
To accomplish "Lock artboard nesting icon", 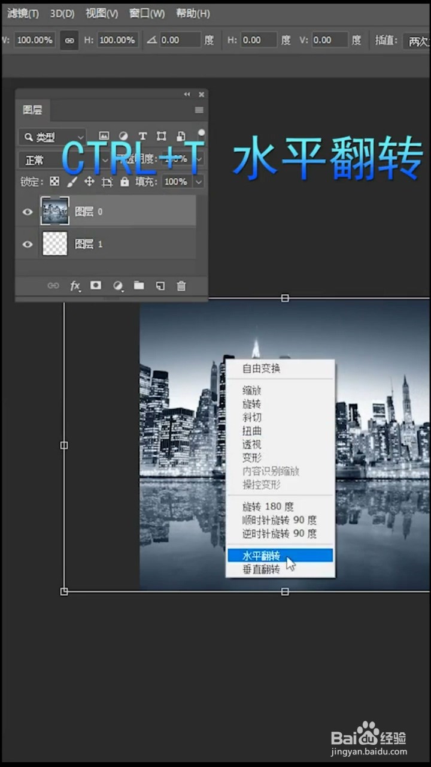I will click(107, 182).
